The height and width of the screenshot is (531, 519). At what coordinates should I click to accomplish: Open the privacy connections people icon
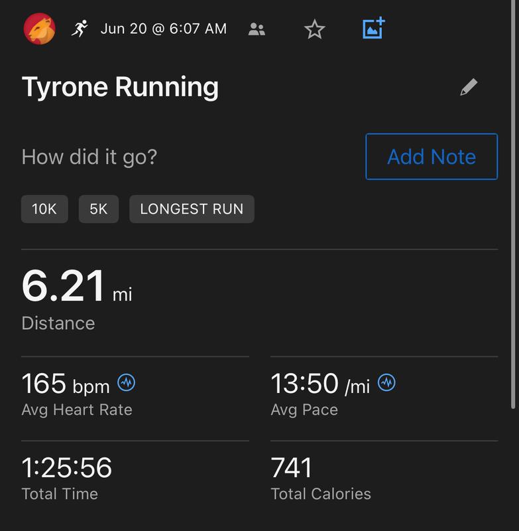coord(257,29)
